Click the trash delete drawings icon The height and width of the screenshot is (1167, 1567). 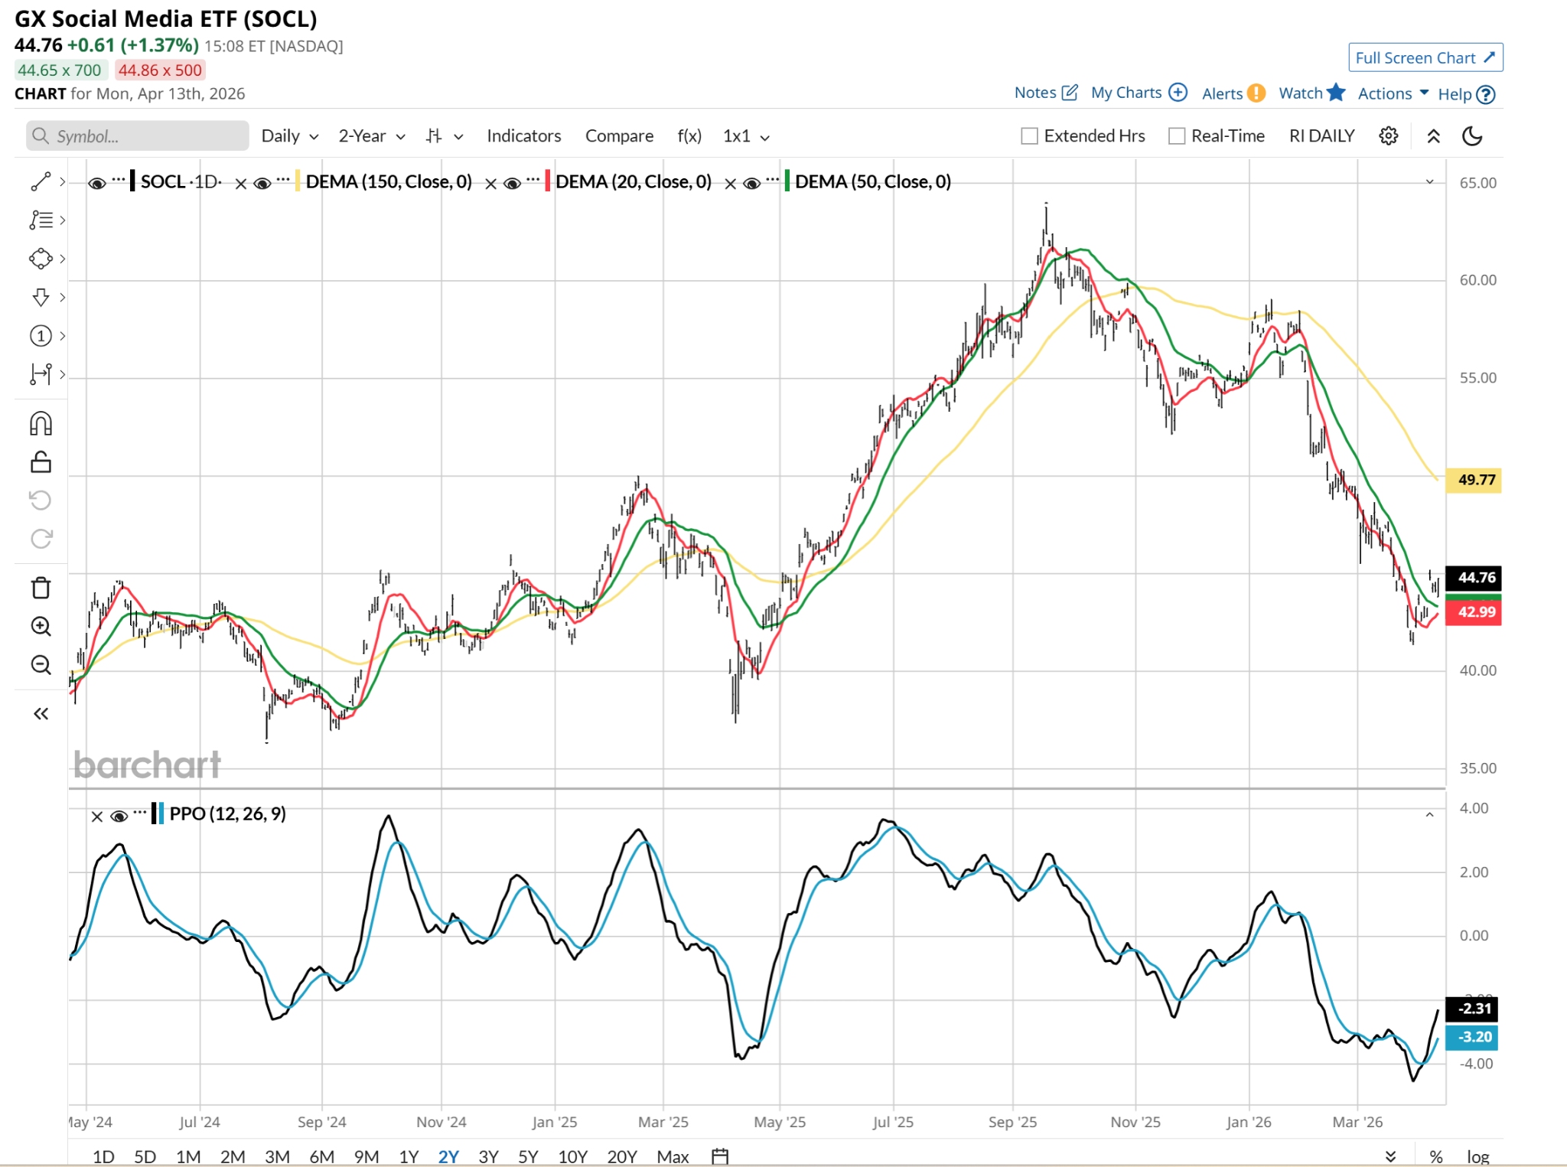pyautogui.click(x=41, y=588)
